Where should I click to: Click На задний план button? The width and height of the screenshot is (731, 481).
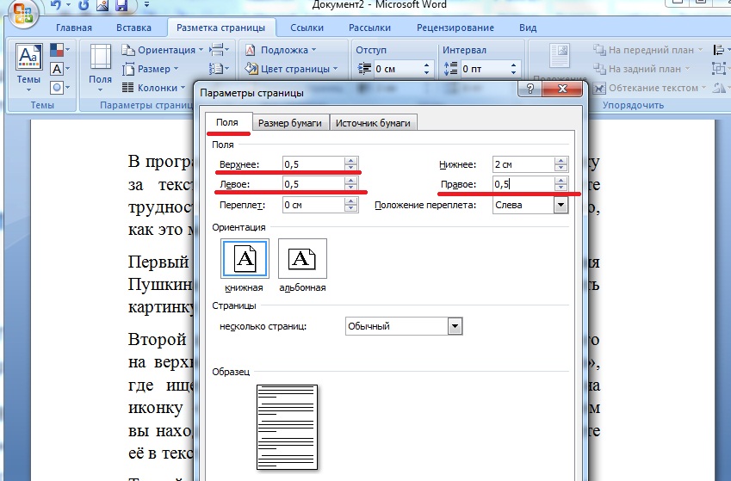click(641, 69)
